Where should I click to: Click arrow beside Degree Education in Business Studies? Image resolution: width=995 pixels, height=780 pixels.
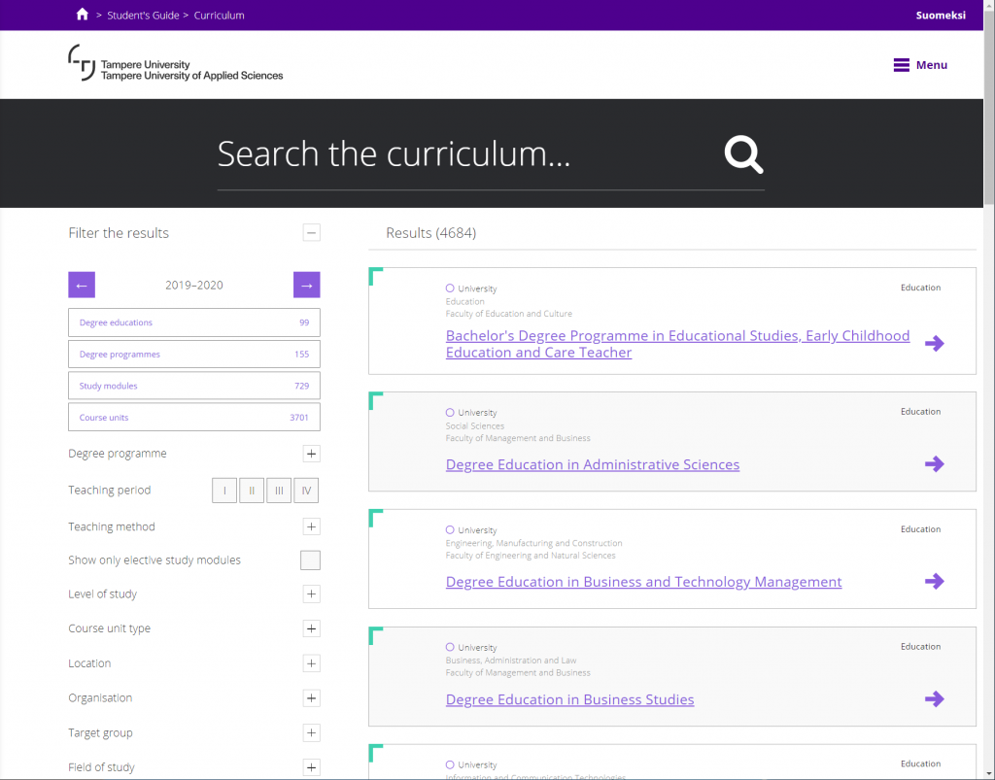pos(934,699)
